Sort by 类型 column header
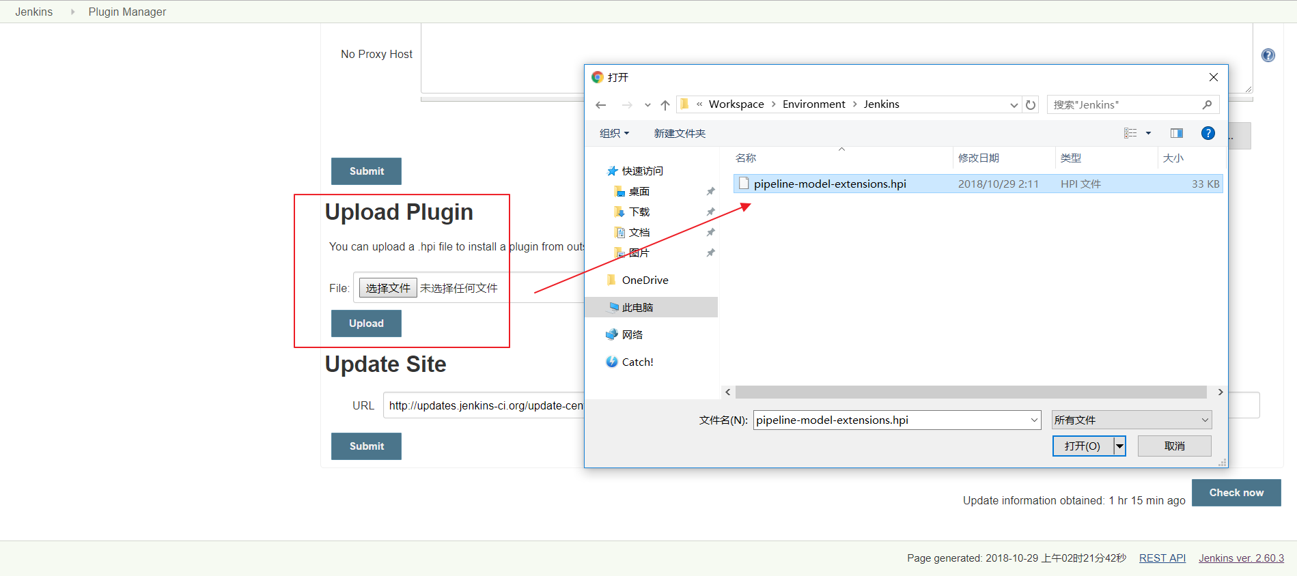The width and height of the screenshot is (1297, 576). 1070,158
